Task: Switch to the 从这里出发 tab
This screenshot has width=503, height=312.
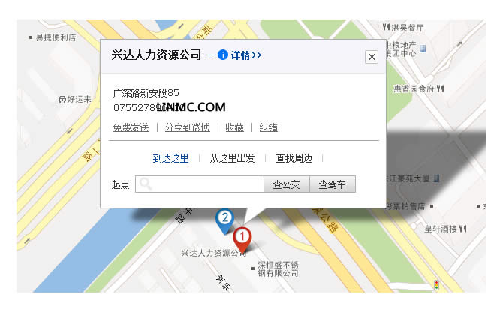Action: [x=232, y=158]
